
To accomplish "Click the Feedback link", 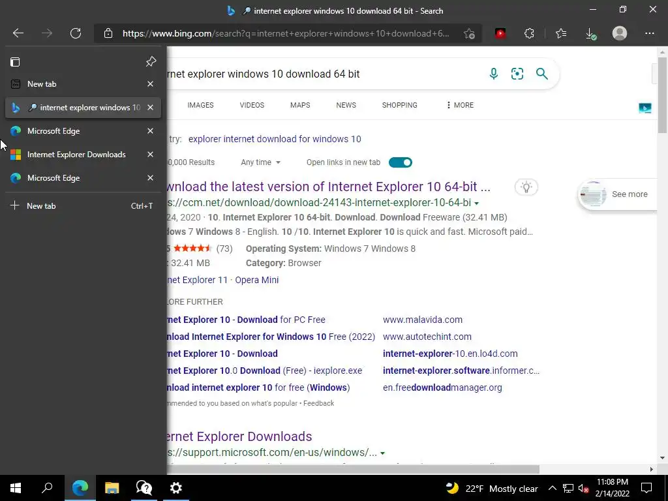I will point(318,403).
